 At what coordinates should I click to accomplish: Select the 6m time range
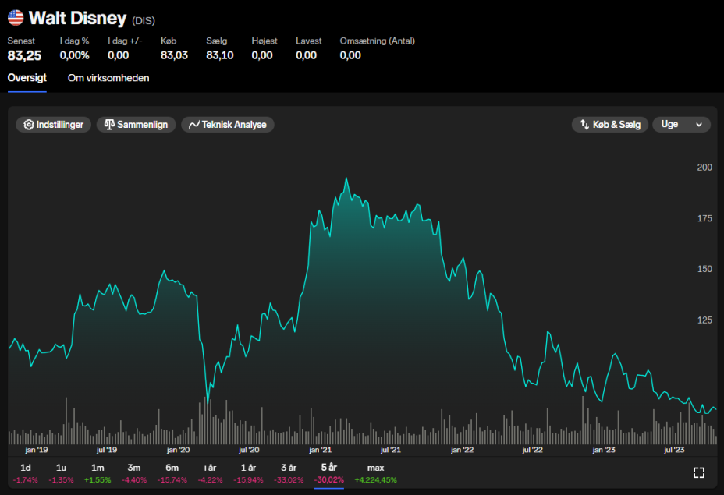(172, 473)
